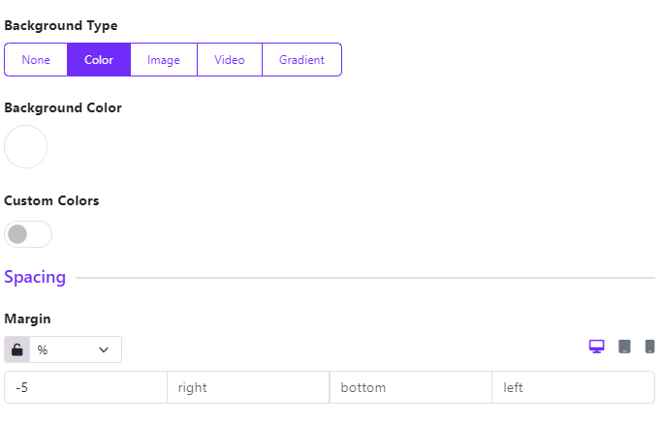Click the top margin field showing -5
Screen dimensions: 662x424
point(85,387)
